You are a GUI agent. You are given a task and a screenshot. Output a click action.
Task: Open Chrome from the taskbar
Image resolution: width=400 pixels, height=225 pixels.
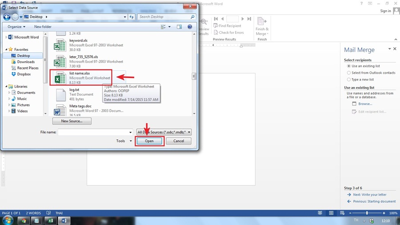[24, 221]
